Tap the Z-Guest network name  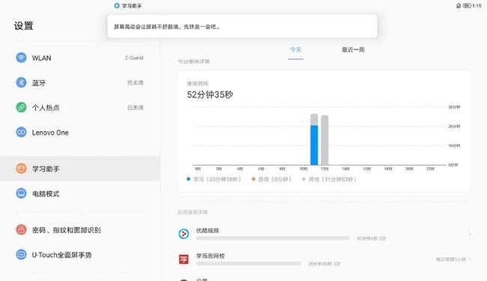click(x=134, y=58)
